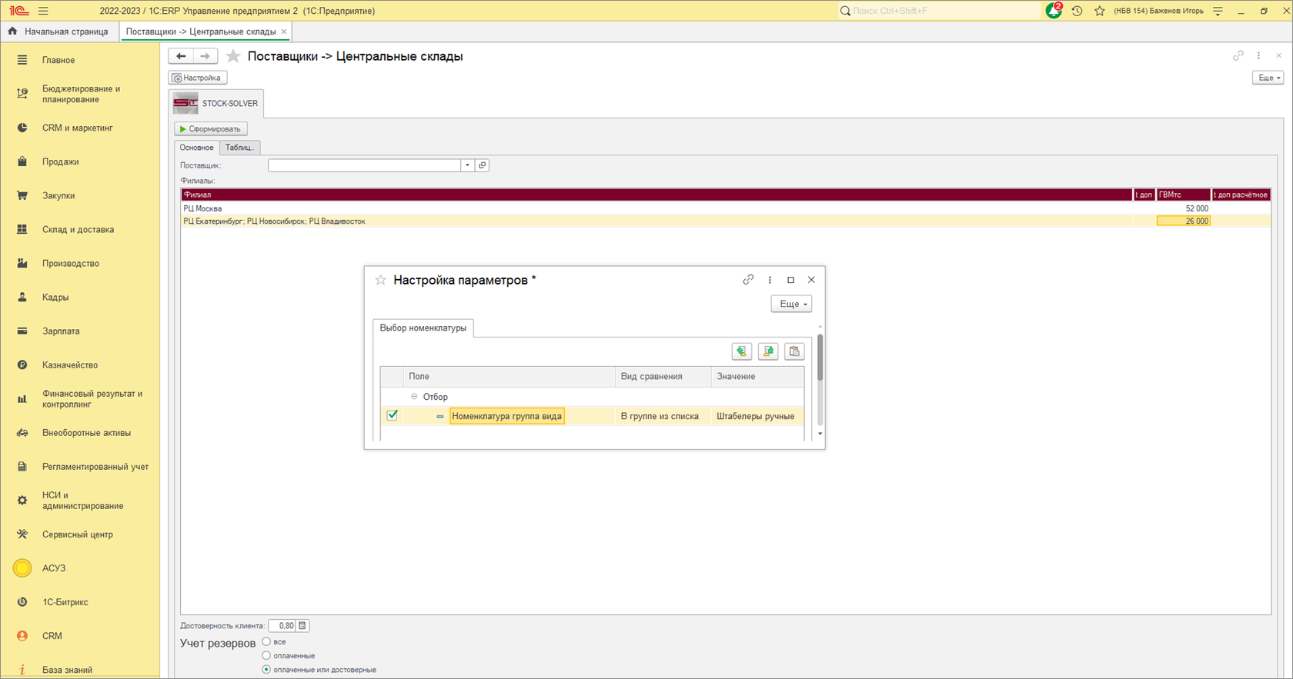Screen dimensions: 1293x679
Task: Click second green arrow filter toolbar icon
Action: [768, 351]
